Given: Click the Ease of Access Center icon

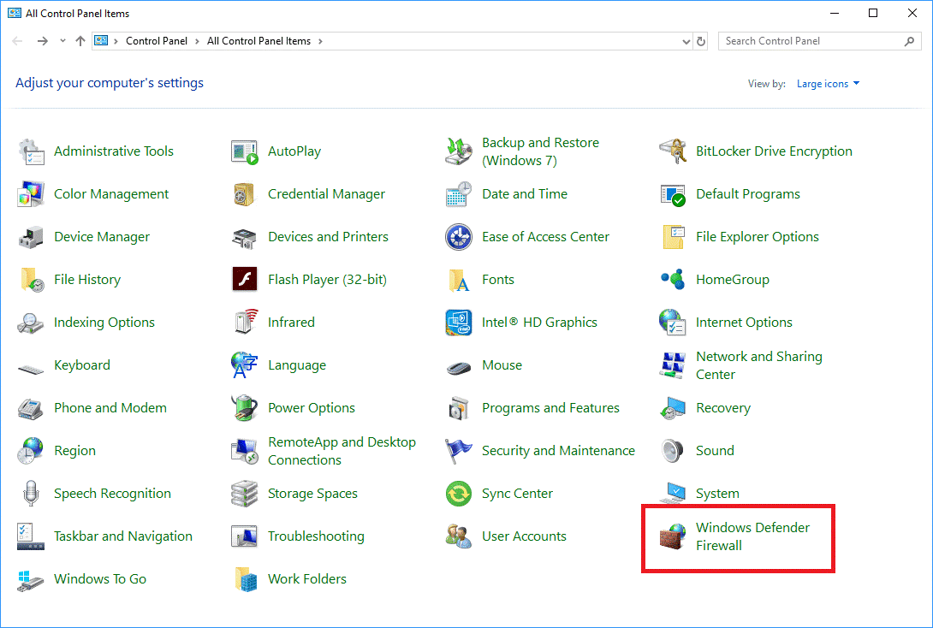Looking at the screenshot, I should [x=459, y=237].
